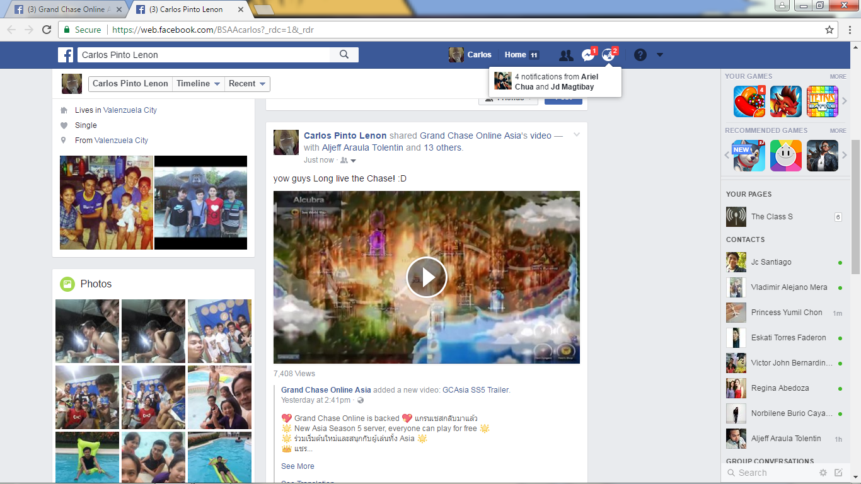The width and height of the screenshot is (861, 484).
Task: Open the Quick Help question mark icon
Action: point(640,55)
